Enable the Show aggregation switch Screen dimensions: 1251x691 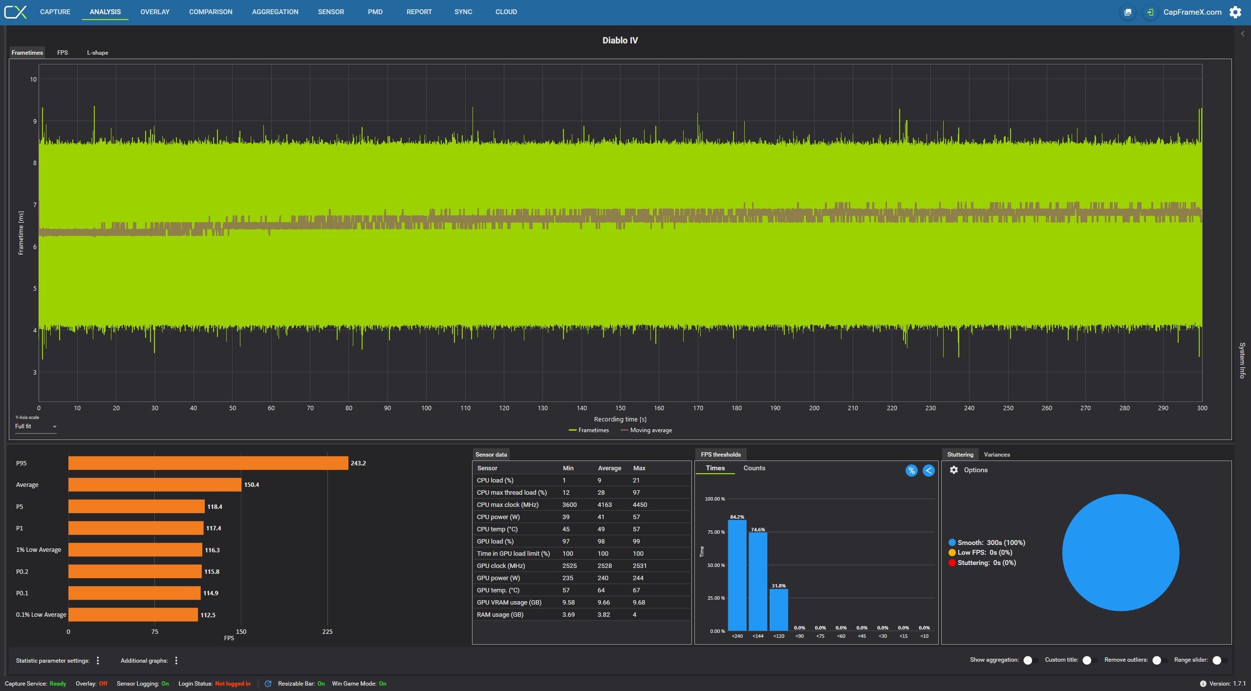tap(1030, 660)
